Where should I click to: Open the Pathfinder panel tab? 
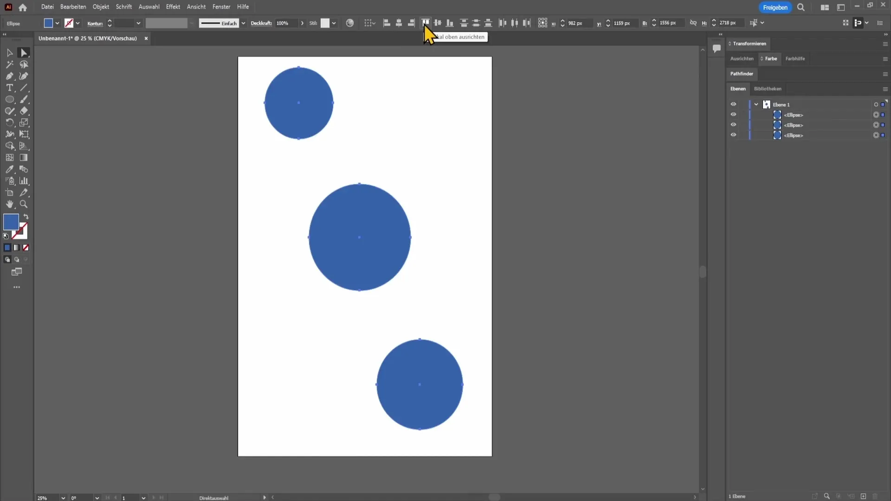click(x=742, y=74)
